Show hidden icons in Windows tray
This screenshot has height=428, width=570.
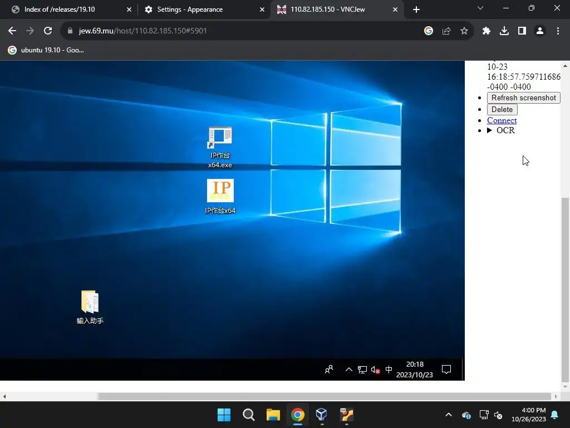tap(449, 415)
